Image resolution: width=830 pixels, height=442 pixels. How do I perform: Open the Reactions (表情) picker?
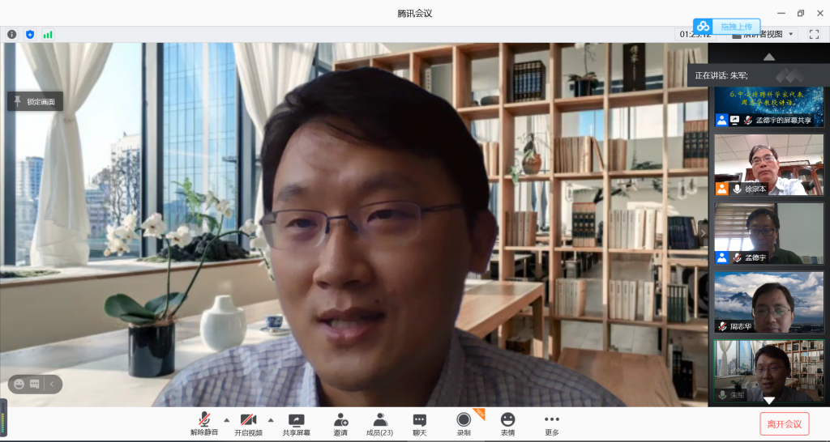(507, 423)
